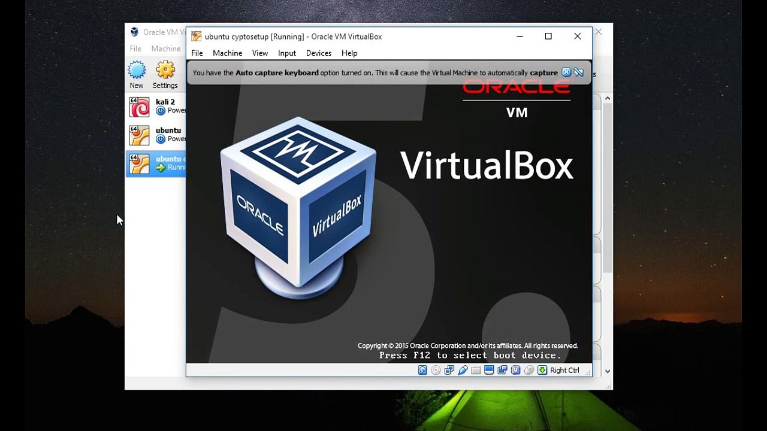
Task: Click the don't-show-again icon on notification bar
Action: click(579, 72)
